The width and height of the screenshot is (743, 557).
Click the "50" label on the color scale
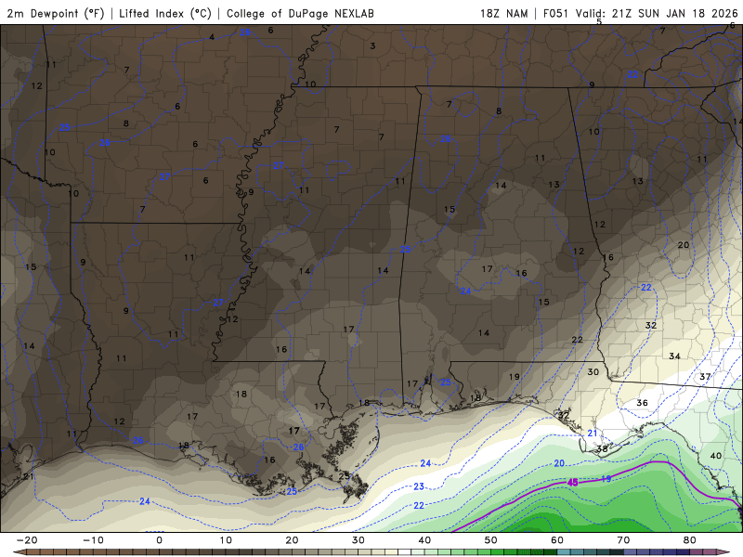pyautogui.click(x=491, y=540)
